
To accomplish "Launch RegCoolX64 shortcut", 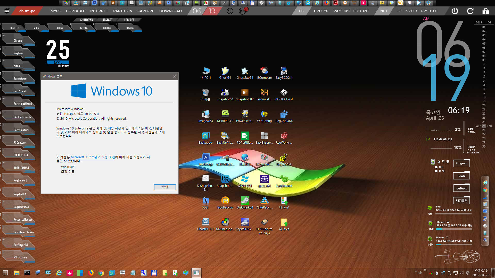I will [x=284, y=116].
